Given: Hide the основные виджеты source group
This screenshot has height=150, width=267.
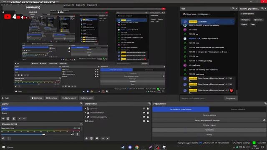Looking at the screenshot, I should 144,117.
